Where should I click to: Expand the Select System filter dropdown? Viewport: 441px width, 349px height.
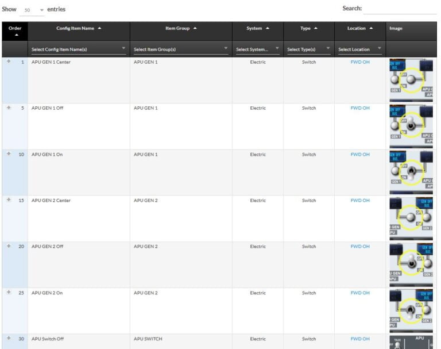tap(257, 49)
